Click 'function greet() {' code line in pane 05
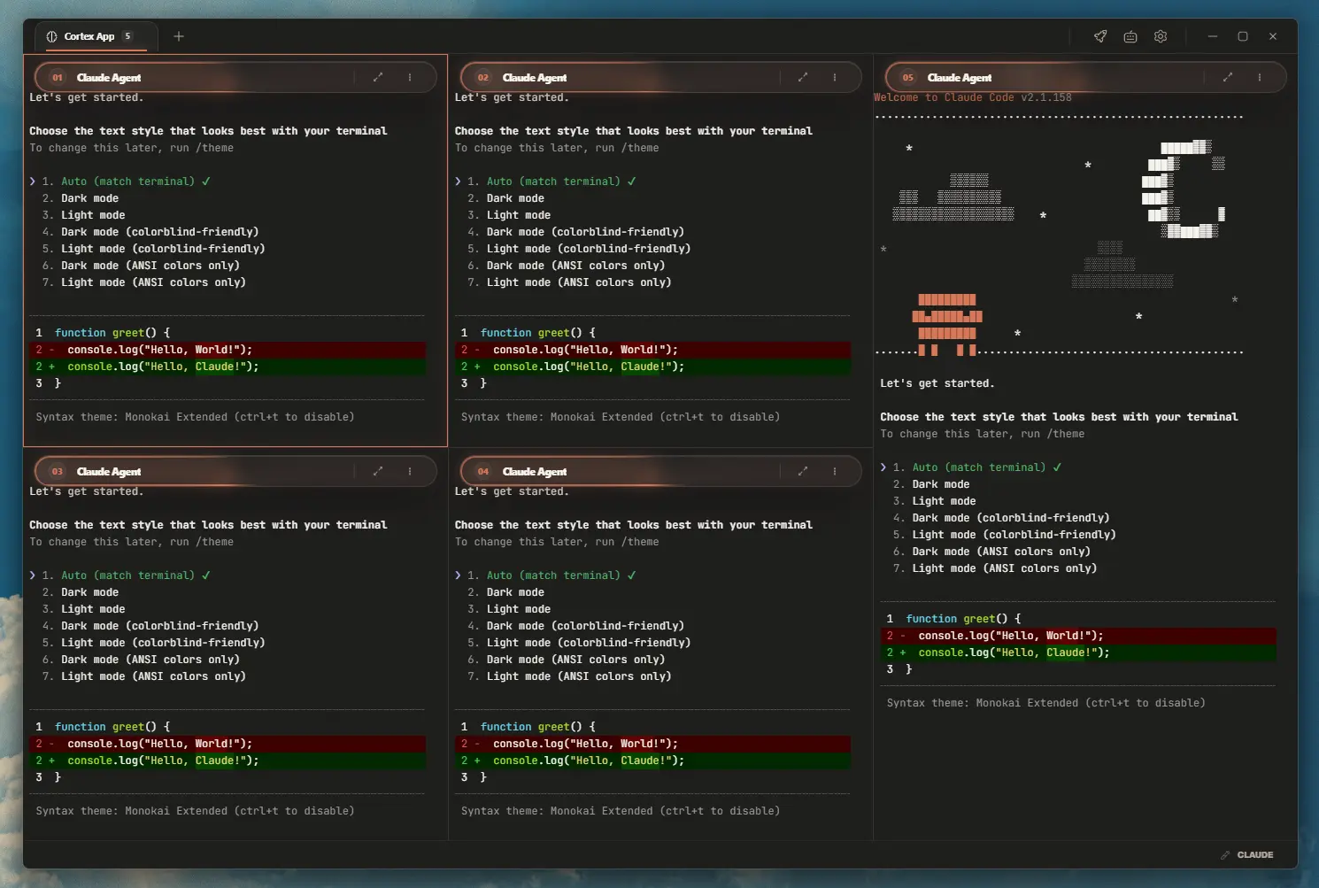Image resolution: width=1319 pixels, height=888 pixels. (x=963, y=619)
